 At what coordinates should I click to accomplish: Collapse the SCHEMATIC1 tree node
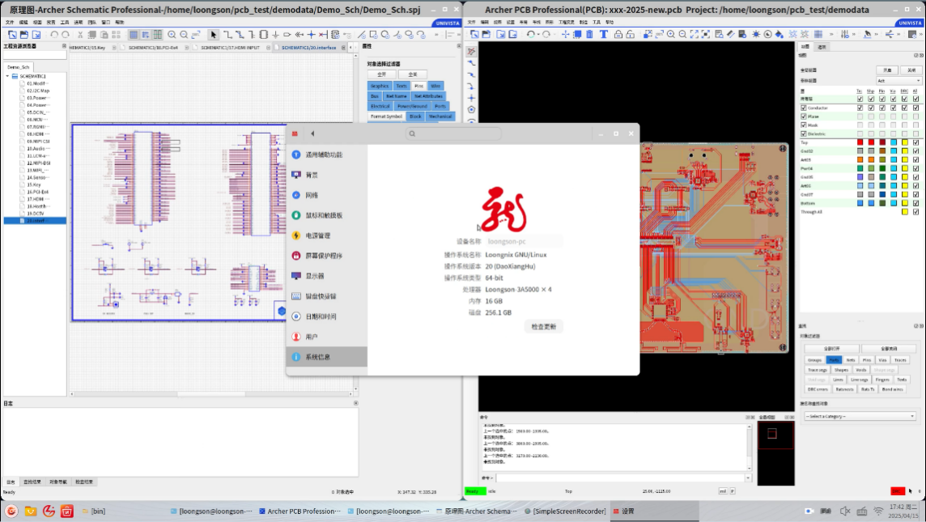tap(7, 76)
